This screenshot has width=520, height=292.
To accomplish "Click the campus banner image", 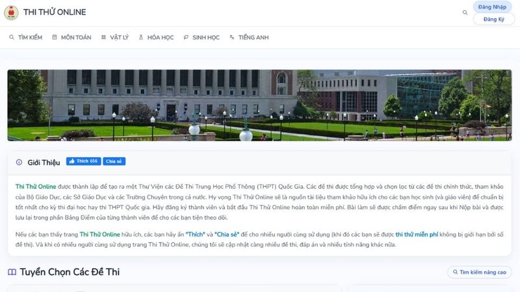I will (x=259, y=105).
